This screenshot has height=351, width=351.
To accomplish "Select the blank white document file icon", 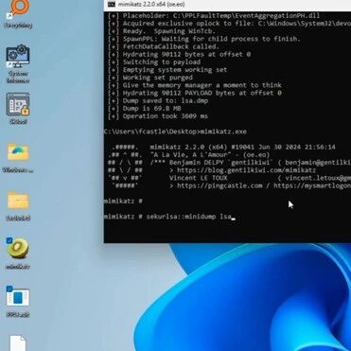I will click(x=18, y=343).
